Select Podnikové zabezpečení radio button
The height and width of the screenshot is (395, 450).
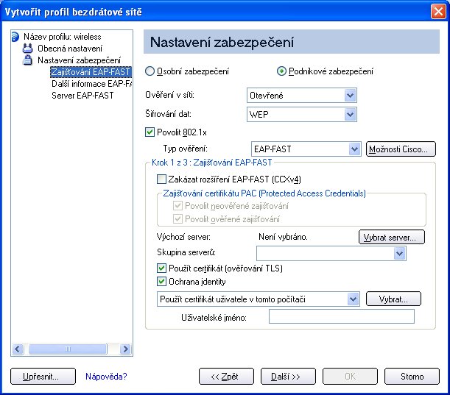point(281,71)
